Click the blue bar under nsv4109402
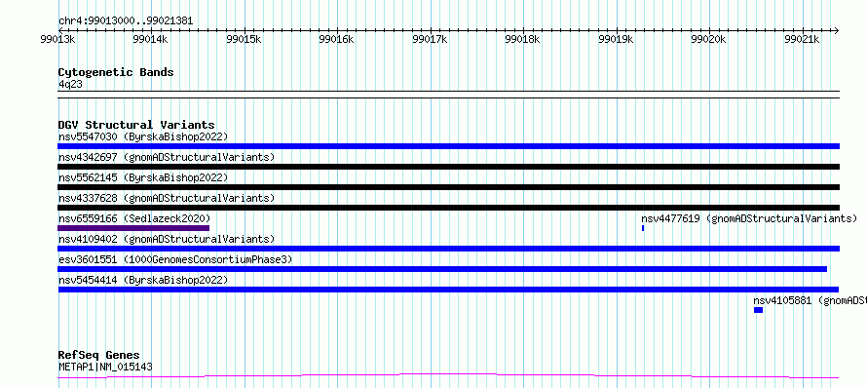 point(448,249)
